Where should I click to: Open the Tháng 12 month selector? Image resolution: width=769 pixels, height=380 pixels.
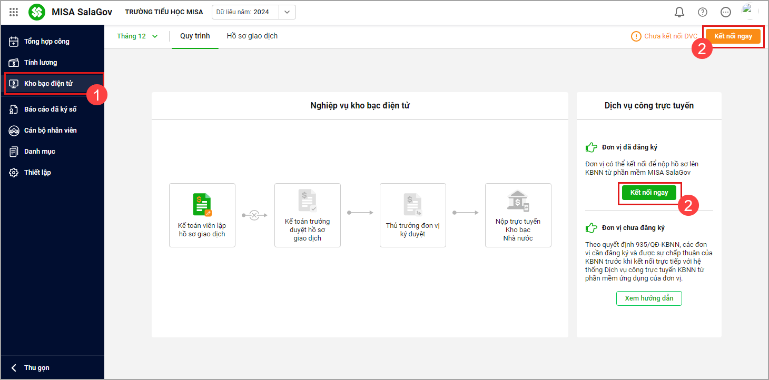pos(137,36)
